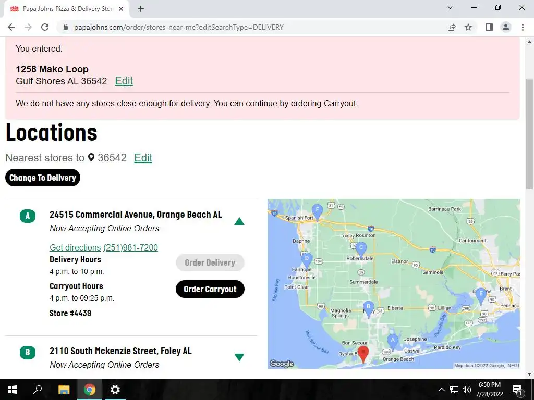The height and width of the screenshot is (400, 534).
Task: Call (251)981-7200 phone link
Action: [130, 247]
